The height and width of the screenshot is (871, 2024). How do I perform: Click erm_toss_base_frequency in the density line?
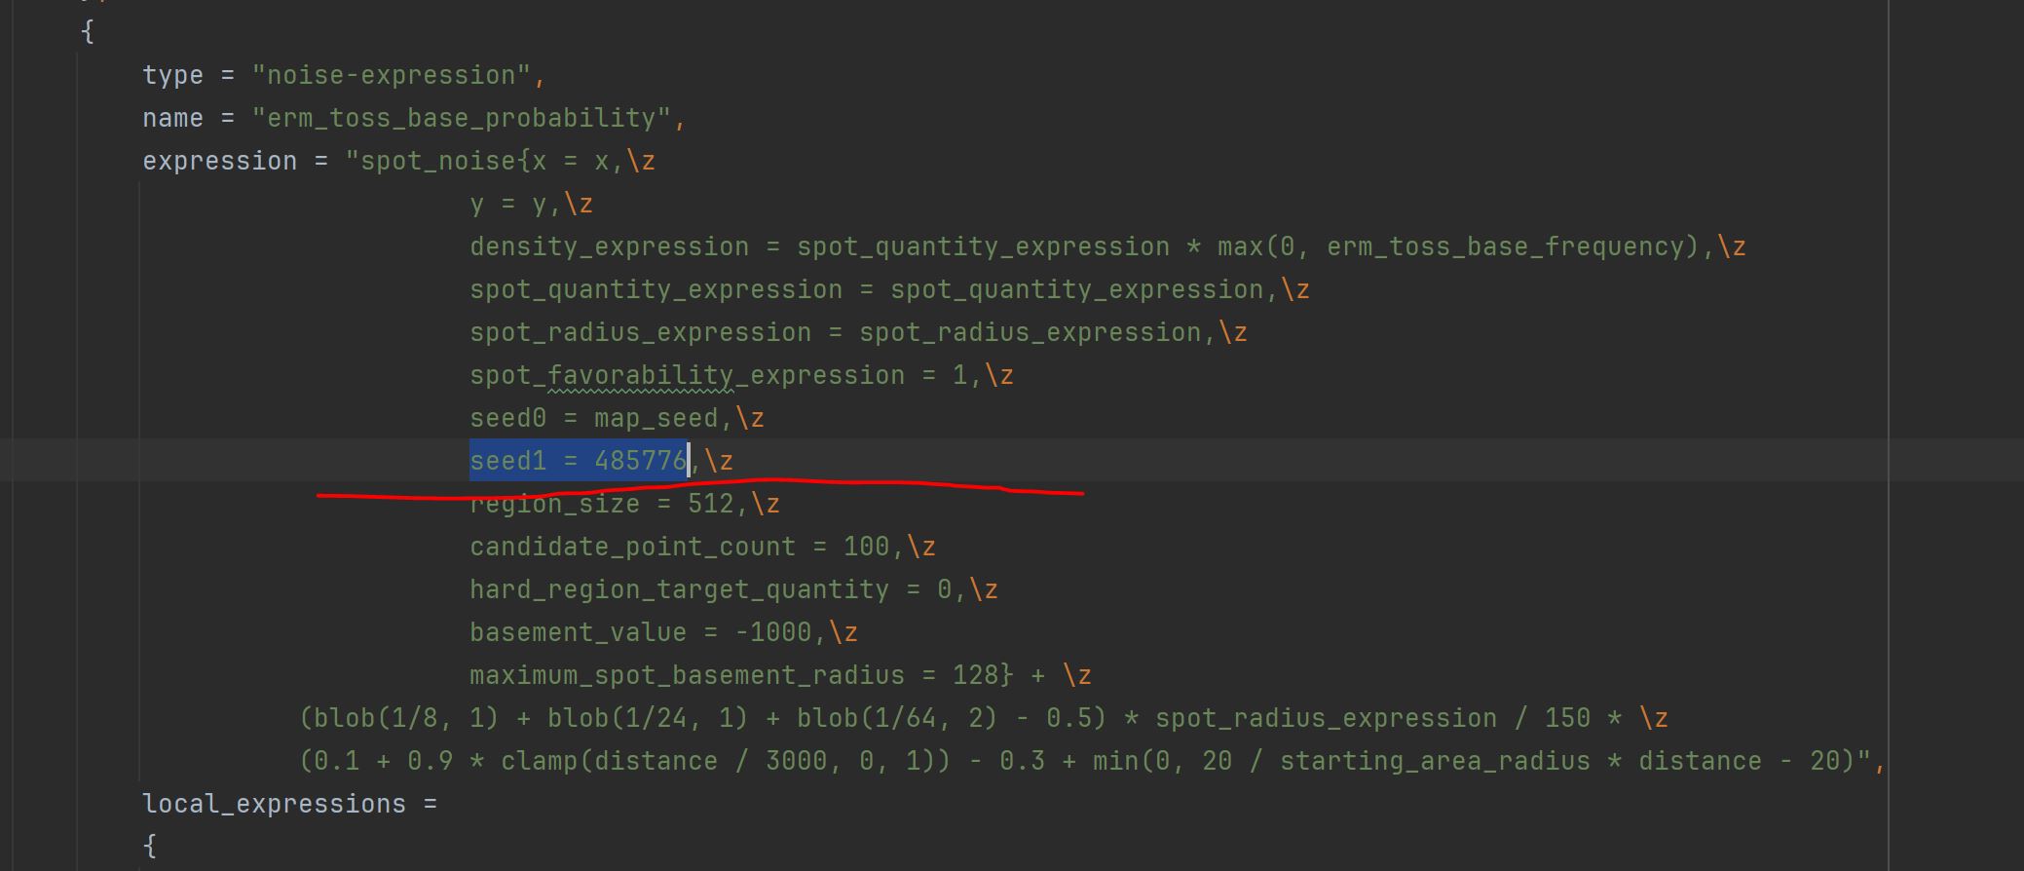click(x=1506, y=246)
